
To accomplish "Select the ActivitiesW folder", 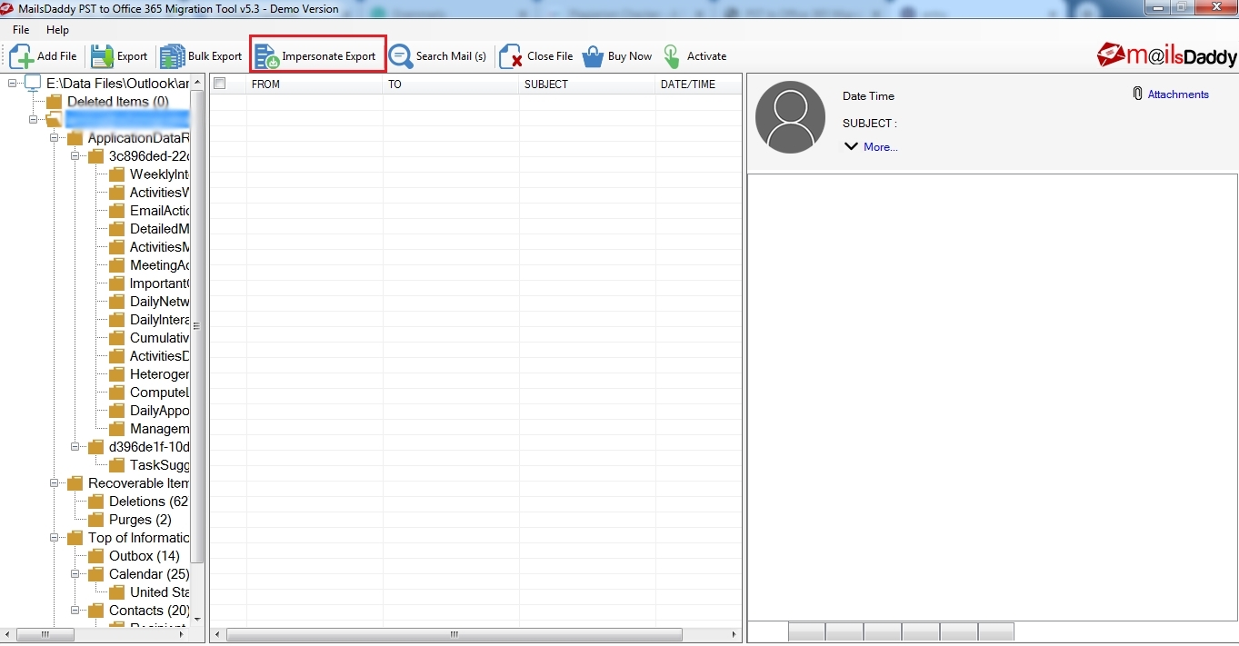I will [149, 192].
